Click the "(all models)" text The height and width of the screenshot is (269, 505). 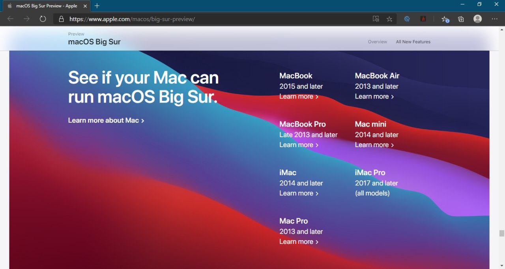point(372,193)
